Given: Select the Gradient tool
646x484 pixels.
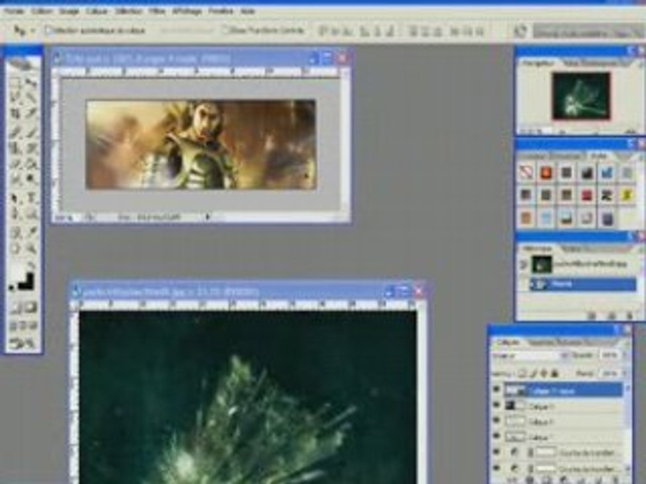Looking at the screenshot, I should click(x=31, y=163).
